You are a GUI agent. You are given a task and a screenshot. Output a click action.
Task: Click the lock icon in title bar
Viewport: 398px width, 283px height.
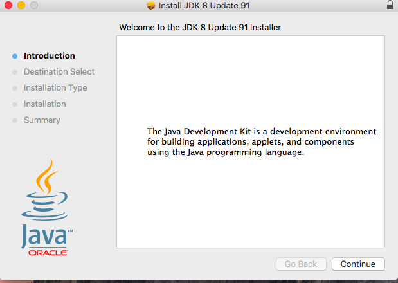390,5
